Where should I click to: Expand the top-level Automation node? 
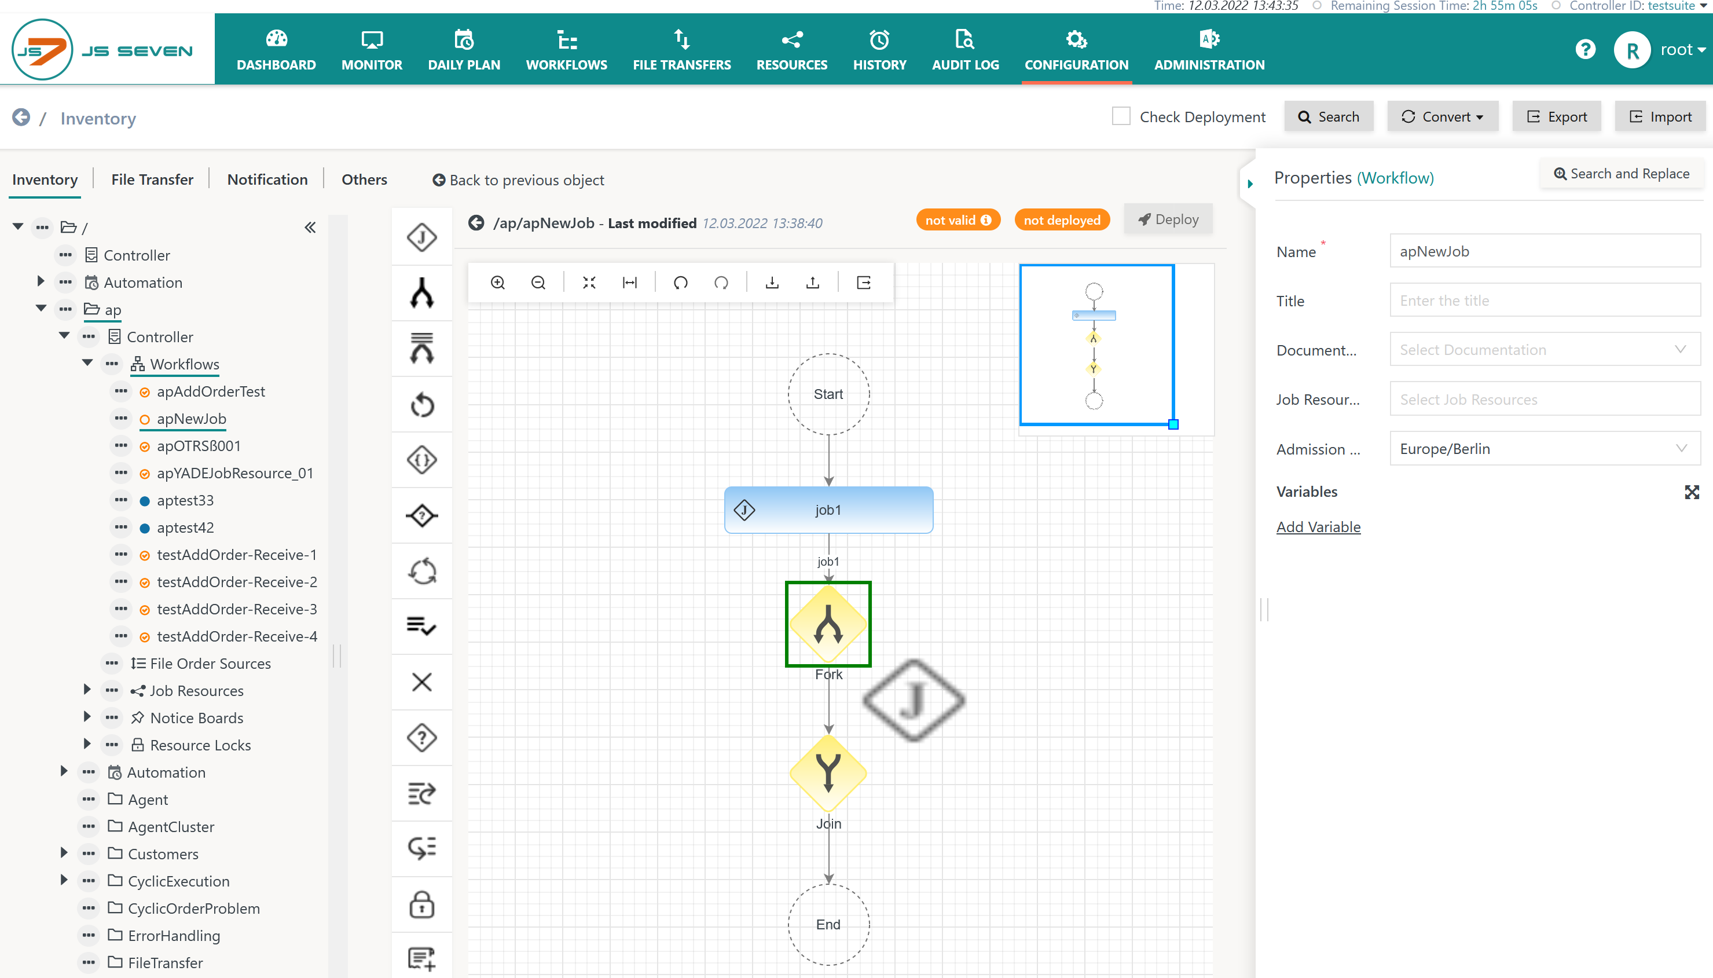click(x=41, y=281)
